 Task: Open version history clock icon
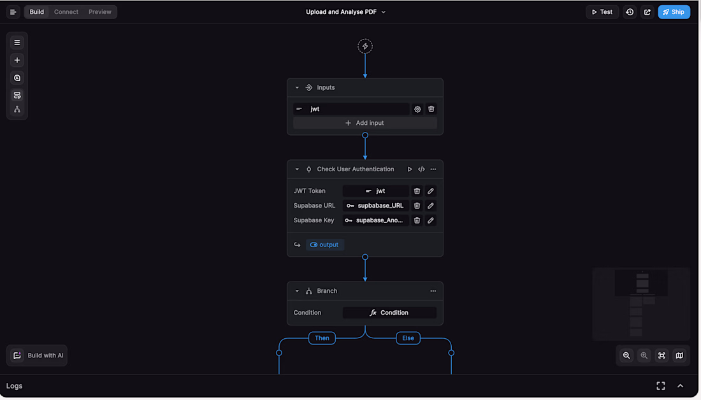click(630, 12)
